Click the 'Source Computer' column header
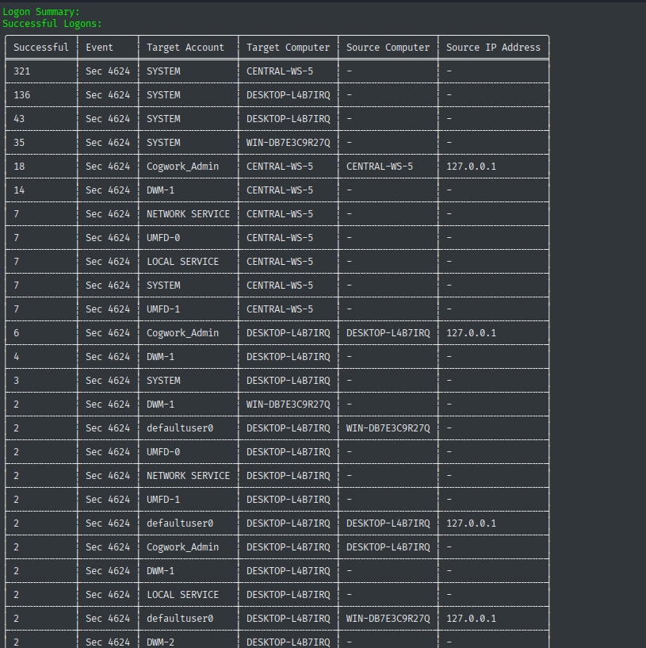 (x=388, y=47)
